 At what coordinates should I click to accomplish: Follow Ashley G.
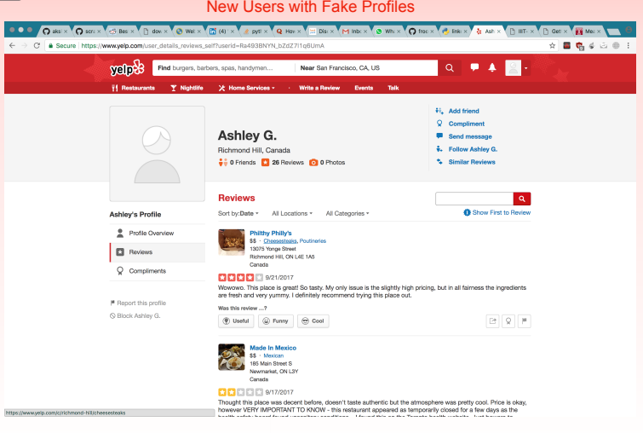pyautogui.click(x=473, y=149)
